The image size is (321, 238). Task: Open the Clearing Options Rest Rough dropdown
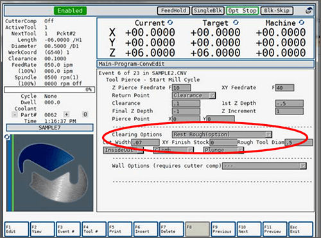pyautogui.click(x=222, y=134)
